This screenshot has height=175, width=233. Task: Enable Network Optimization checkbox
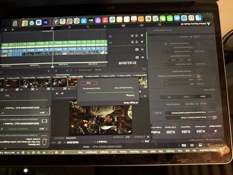194,71
